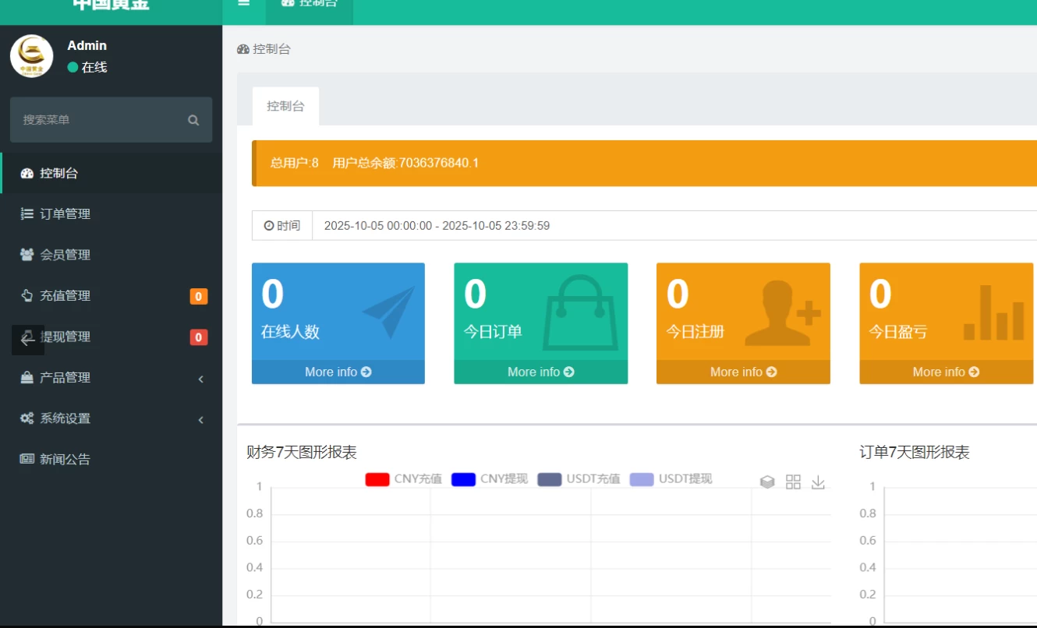Screen dimensions: 1037x628
Task: Click the light purple USDT提现 swatch
Action: pos(642,479)
